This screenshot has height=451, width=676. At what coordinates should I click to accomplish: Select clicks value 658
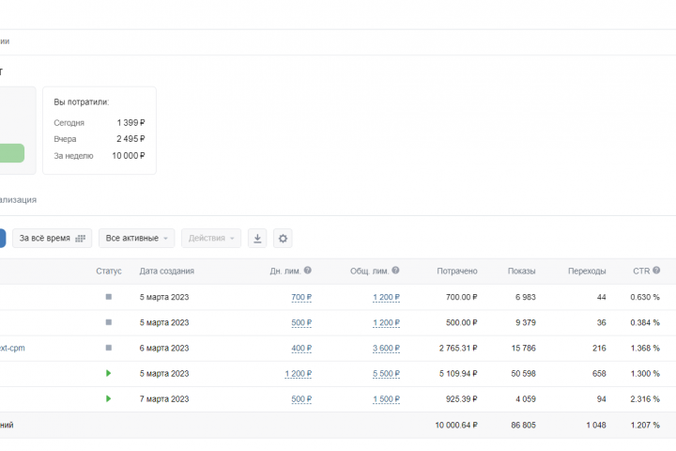click(599, 374)
